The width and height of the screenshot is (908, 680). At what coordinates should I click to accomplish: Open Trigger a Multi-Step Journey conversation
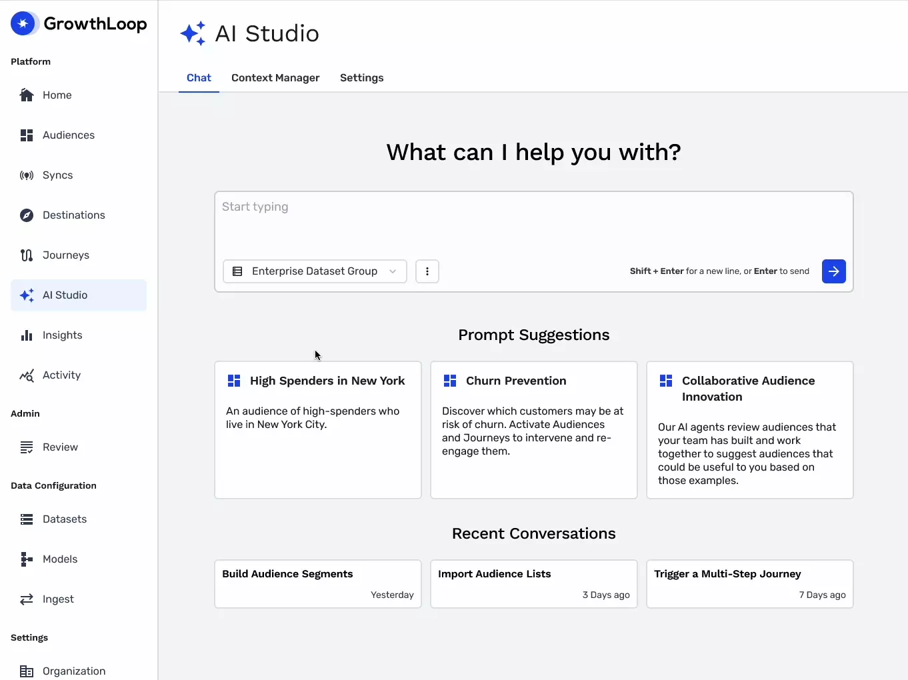point(749,583)
